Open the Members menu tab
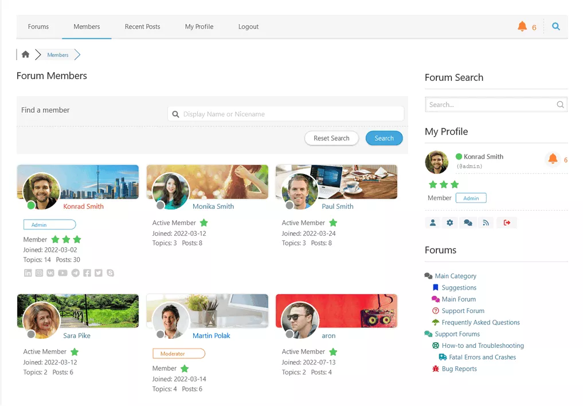 pos(87,27)
